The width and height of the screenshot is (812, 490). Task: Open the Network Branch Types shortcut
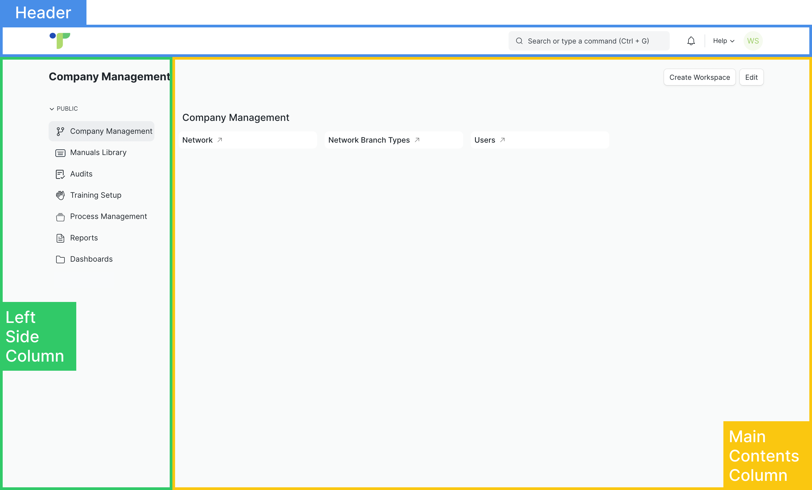(394, 140)
